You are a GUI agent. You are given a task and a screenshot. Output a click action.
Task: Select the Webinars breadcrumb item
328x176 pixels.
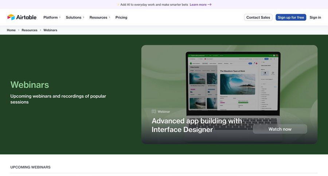[50, 30]
